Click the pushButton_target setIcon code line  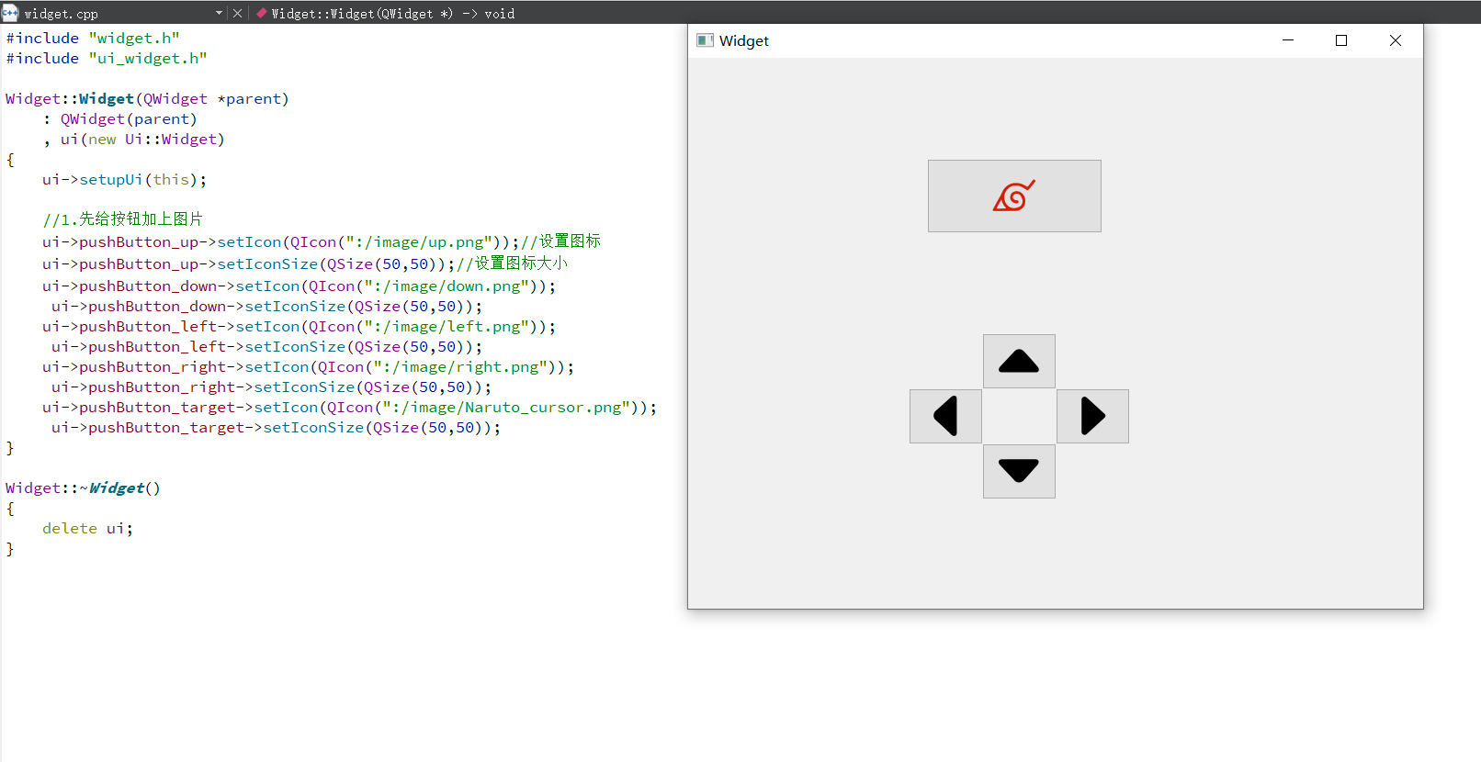click(x=350, y=407)
